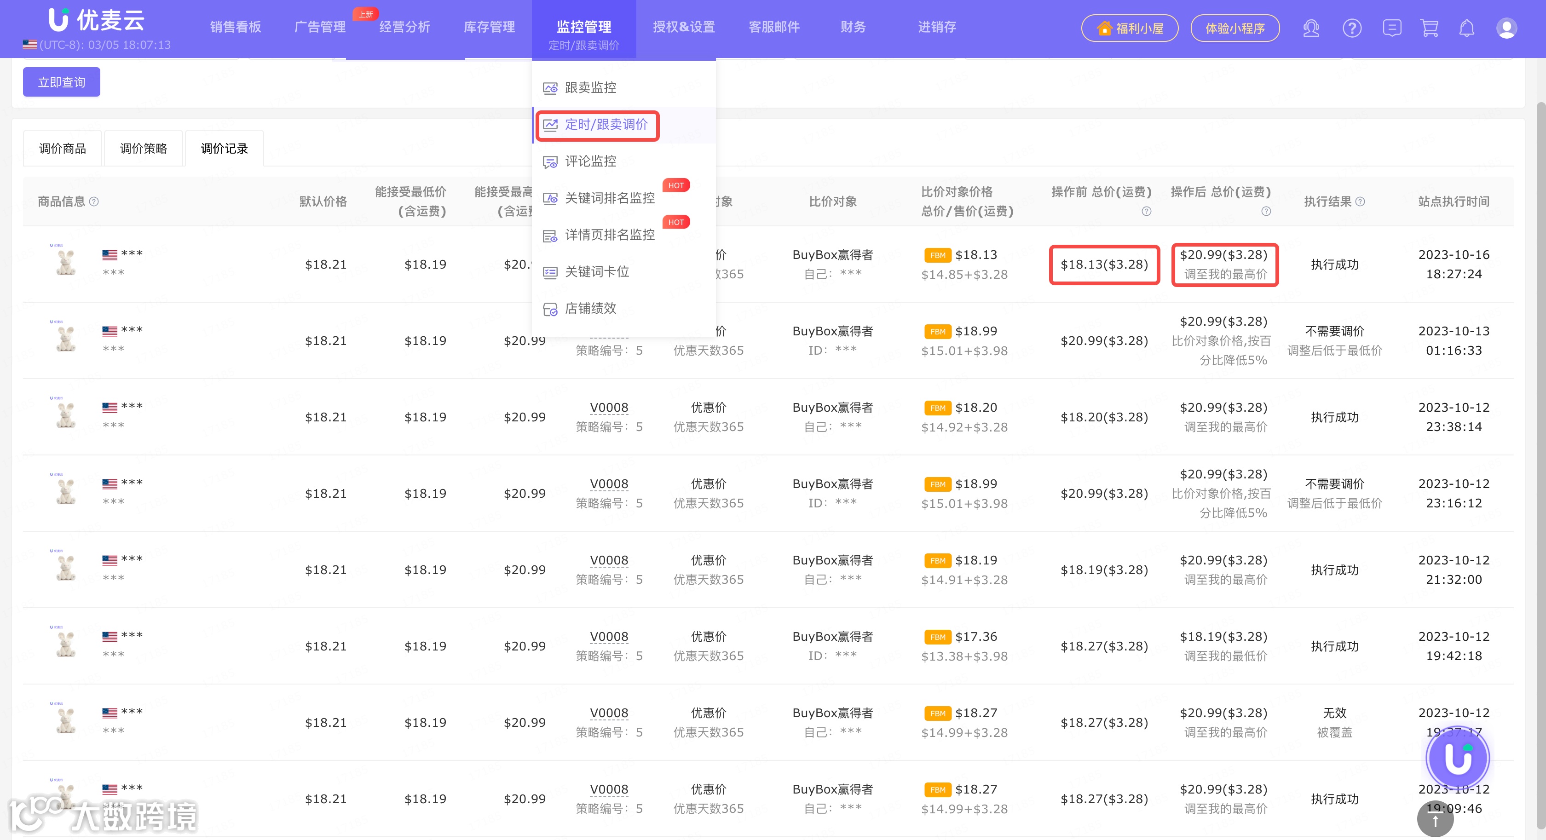The width and height of the screenshot is (1546, 840).
Task: Select 评论监控 menu entry
Action: pyautogui.click(x=590, y=161)
